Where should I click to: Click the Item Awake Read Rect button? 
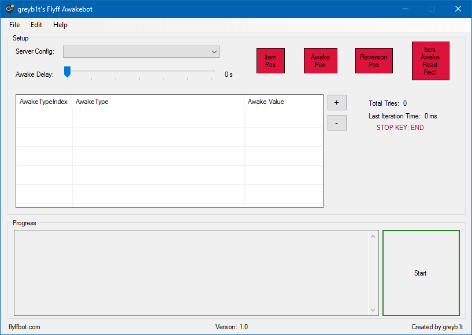pos(430,61)
